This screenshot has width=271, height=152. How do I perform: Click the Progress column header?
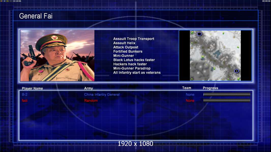(x=210, y=88)
